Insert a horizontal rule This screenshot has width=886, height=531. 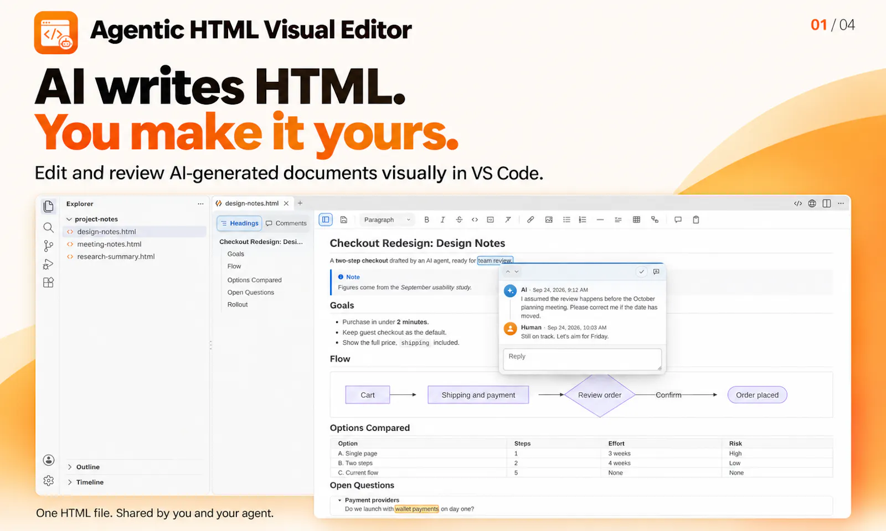[x=600, y=220]
